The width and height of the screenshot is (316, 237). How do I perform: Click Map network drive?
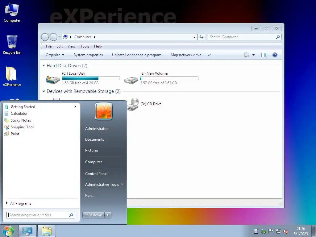pos(186,55)
